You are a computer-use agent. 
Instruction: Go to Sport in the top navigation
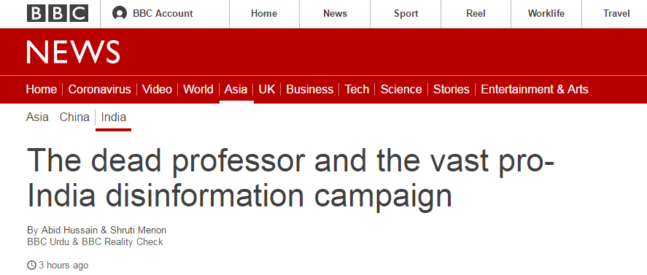point(406,14)
